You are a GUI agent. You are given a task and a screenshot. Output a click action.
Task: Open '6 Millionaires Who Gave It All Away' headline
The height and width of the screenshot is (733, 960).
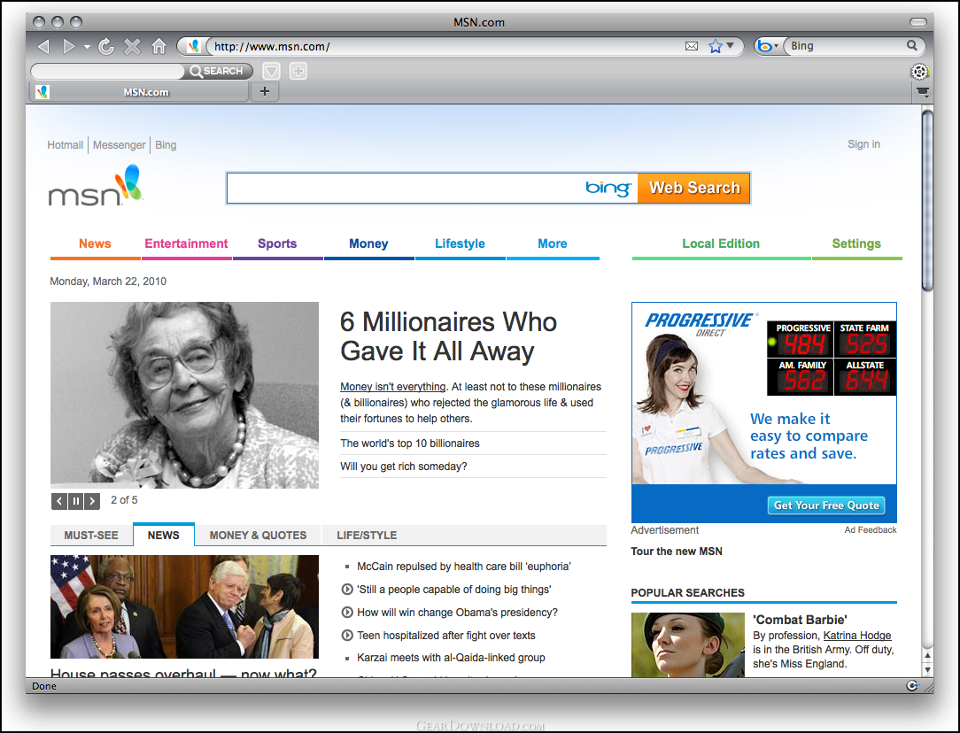pos(448,336)
